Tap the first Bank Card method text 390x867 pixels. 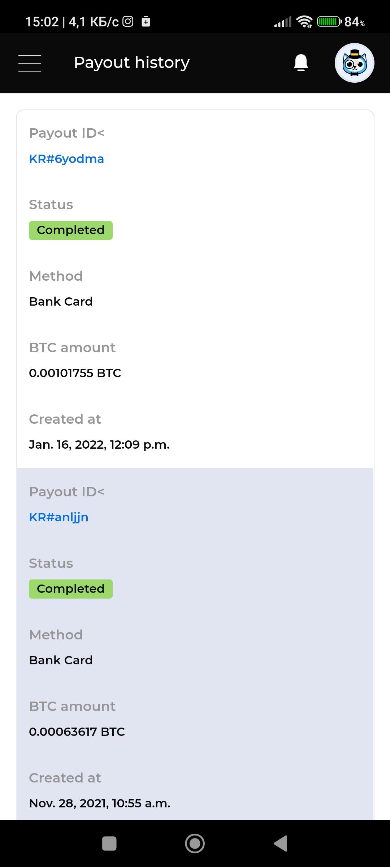[61, 301]
